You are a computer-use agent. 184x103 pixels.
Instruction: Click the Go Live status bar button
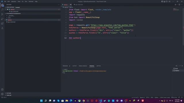(x=174, y=97)
